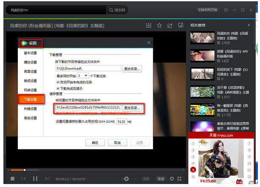Screen dimensions: 260x187
Task: Enter fullscreen with the expand icon
Action: coord(179,179)
